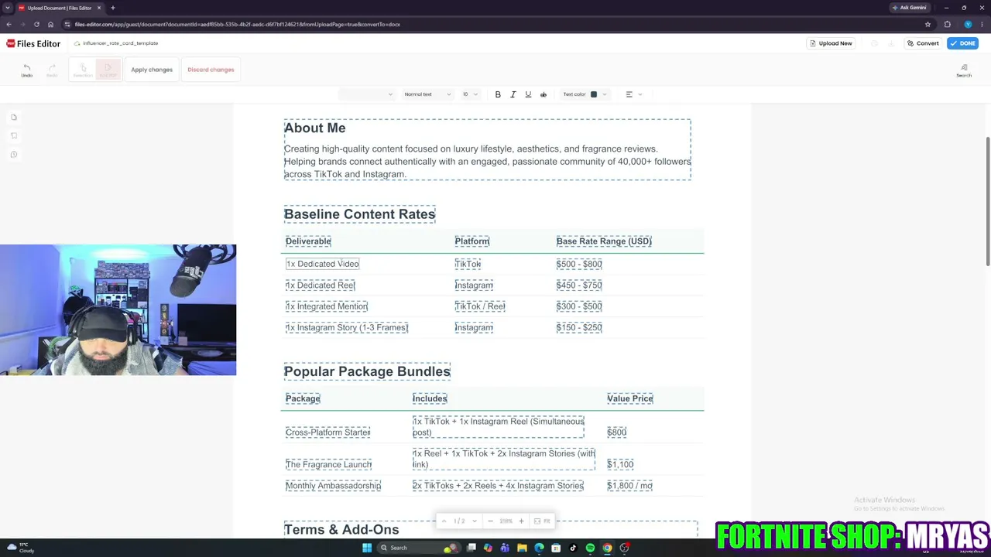This screenshot has width=991, height=557.
Task: Click the 'TikTok / Reel' platform cell
Action: tap(480, 306)
